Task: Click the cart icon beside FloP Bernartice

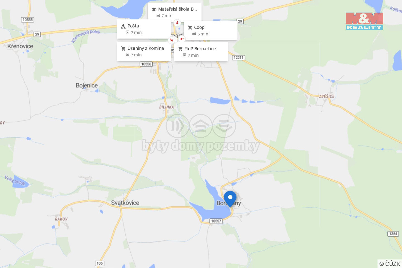Action: [180, 49]
